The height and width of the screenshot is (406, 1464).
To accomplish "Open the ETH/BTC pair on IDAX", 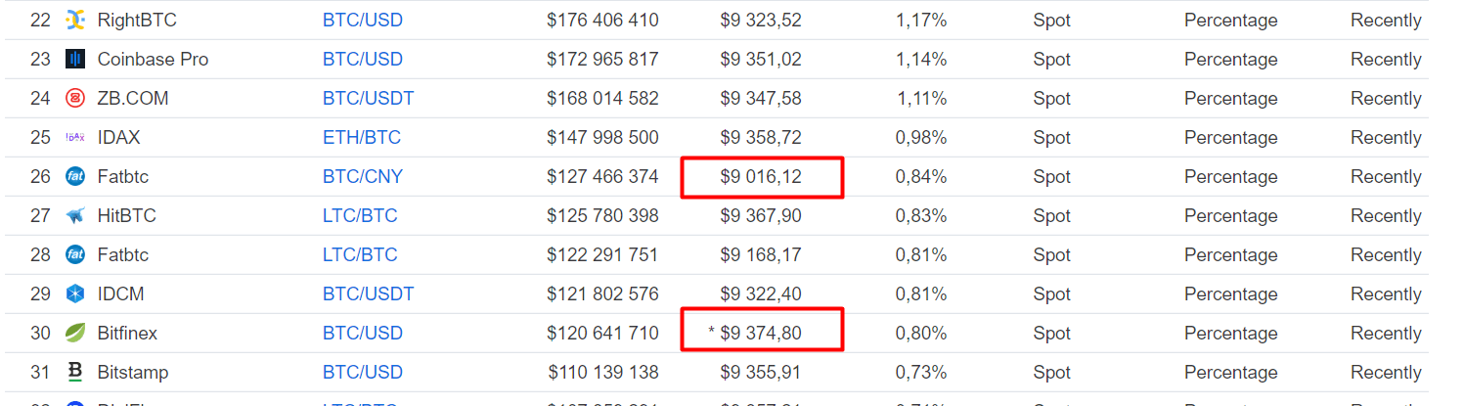I will pyautogui.click(x=362, y=138).
